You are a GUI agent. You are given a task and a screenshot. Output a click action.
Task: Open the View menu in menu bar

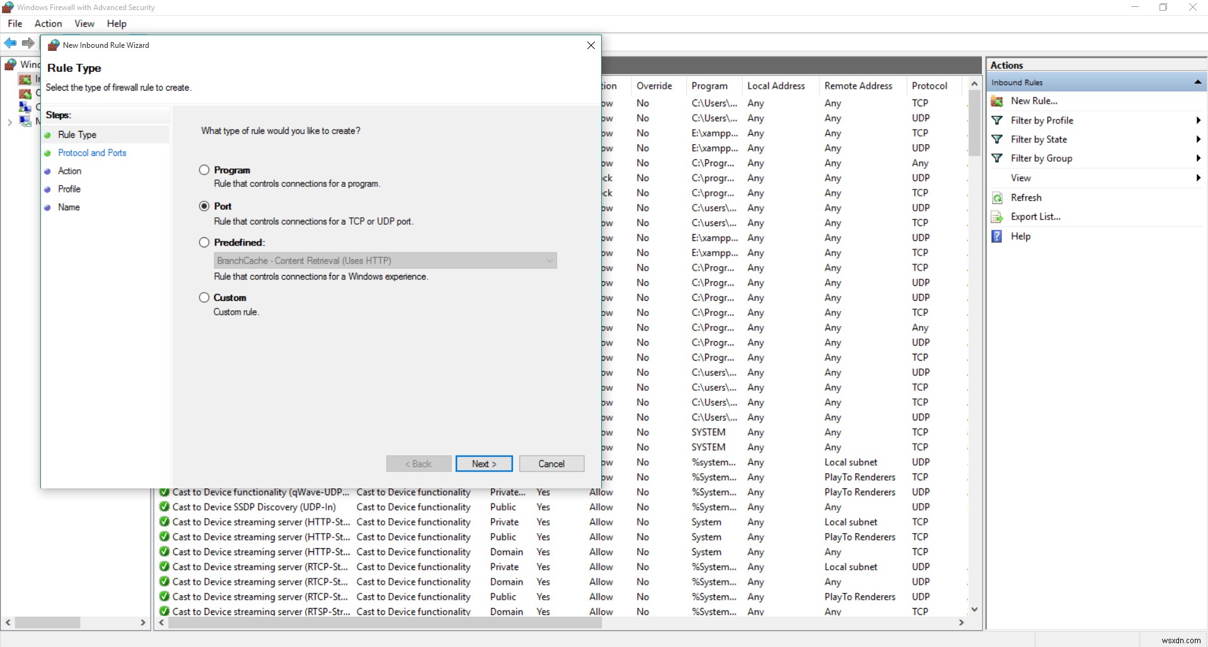click(x=84, y=23)
